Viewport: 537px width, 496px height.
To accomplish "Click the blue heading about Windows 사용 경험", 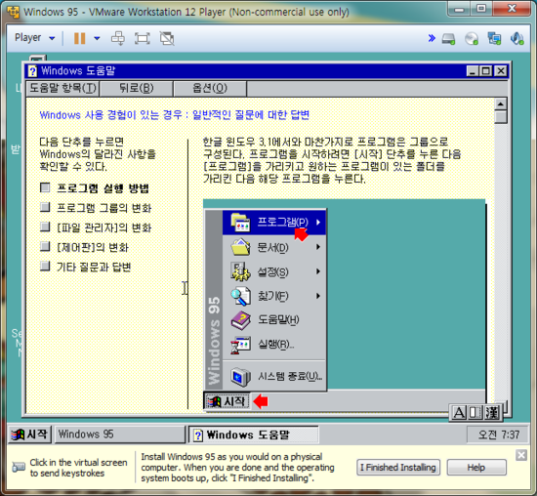I will tap(175, 115).
